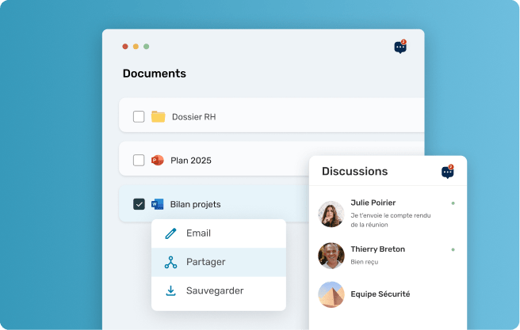Open the chat icon in Discussions panel
This screenshot has height=330, width=520.
click(448, 172)
